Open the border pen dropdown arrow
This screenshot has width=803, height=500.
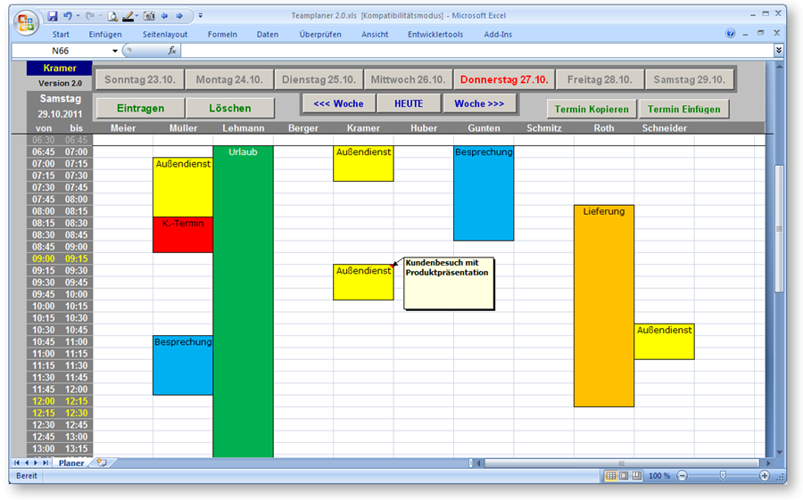[x=137, y=16]
